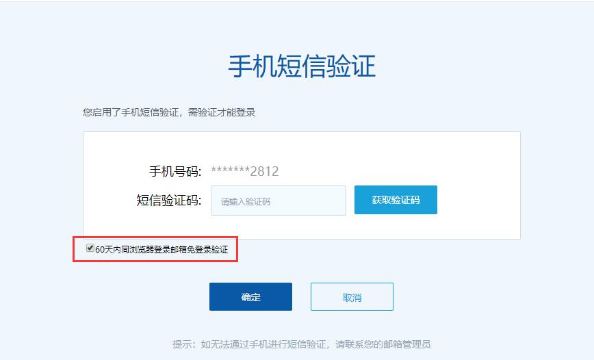Click the 提示 hint about 邮箱管理员
The image size is (594, 360).
point(302,344)
